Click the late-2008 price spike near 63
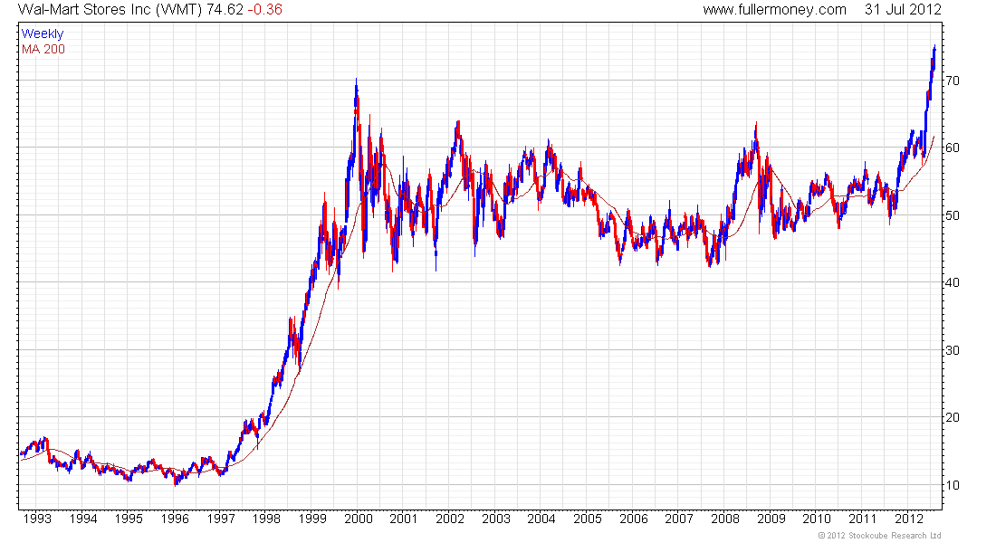Viewport: 996px width, 543px height. pyautogui.click(x=756, y=133)
